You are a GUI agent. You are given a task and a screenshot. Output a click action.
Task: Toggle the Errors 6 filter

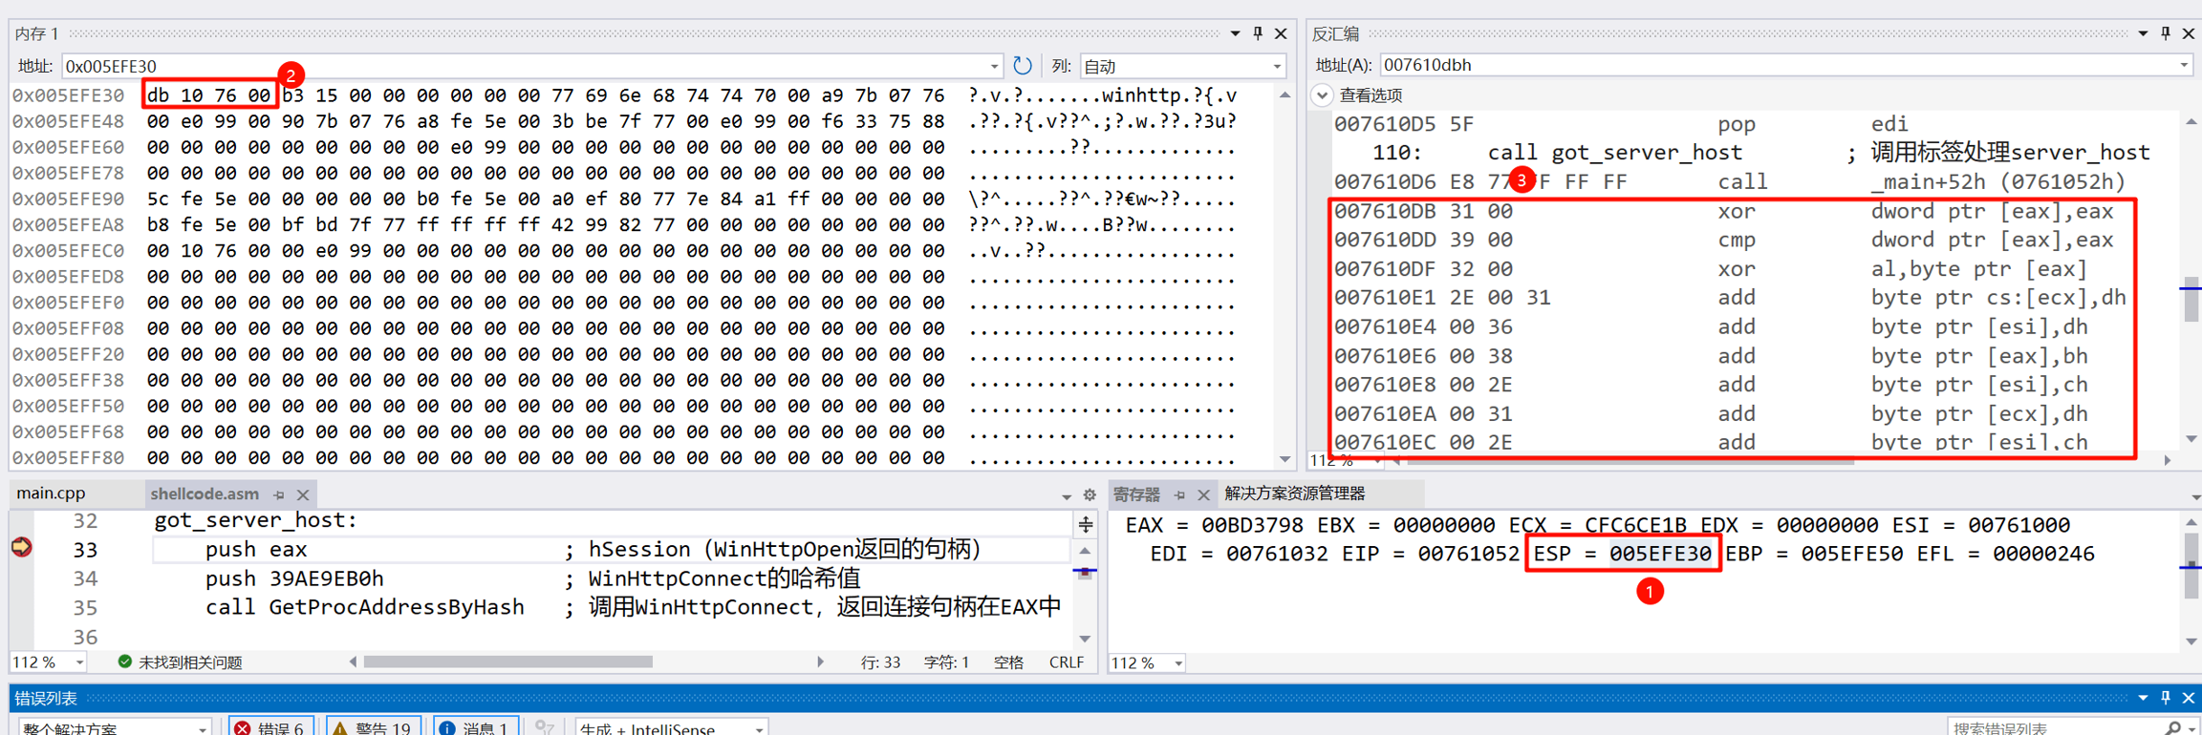[270, 727]
